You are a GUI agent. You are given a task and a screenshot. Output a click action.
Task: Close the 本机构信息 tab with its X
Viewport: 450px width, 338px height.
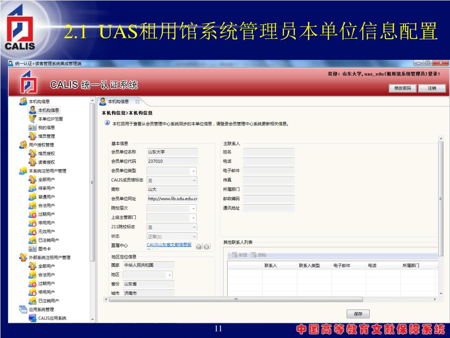coord(138,102)
